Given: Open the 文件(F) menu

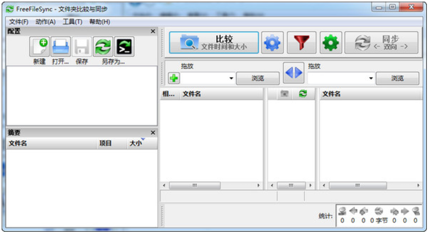Looking at the screenshot, I should pos(18,22).
